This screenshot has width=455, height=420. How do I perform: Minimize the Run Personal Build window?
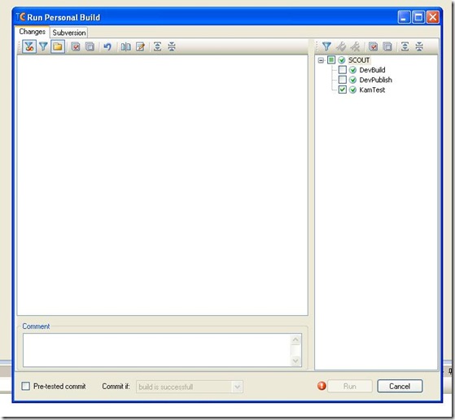point(404,17)
